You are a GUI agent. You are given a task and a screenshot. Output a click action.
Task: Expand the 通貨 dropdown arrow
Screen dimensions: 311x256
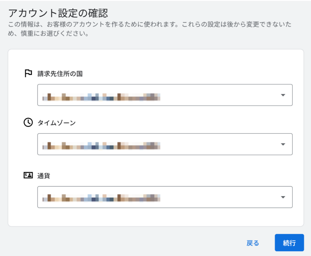(x=283, y=197)
